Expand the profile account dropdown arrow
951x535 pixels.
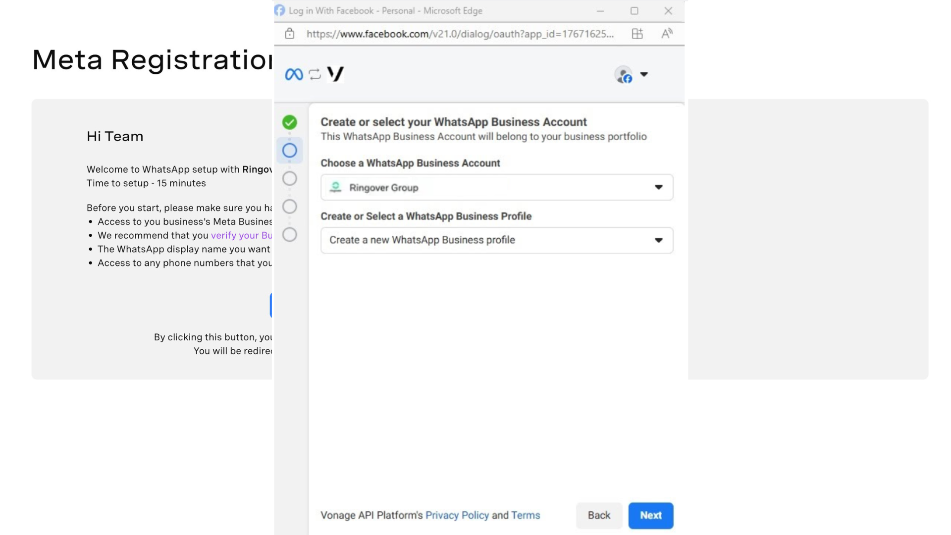point(644,74)
